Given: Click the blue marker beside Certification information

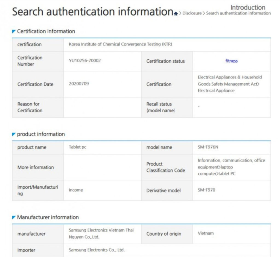Looking at the screenshot, I should point(14,31).
